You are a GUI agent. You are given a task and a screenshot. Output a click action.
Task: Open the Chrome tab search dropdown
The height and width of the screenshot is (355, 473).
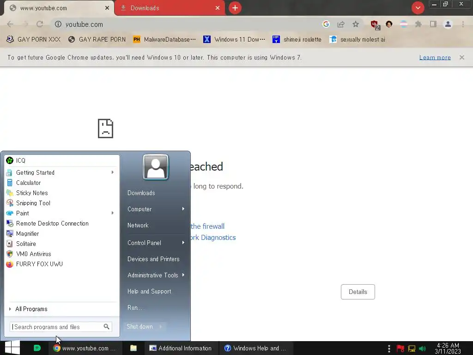[418, 8]
